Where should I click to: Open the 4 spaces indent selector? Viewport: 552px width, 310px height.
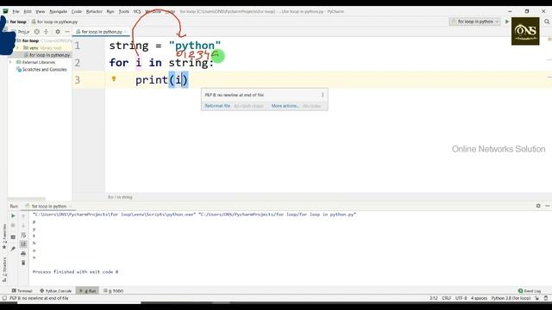point(479,298)
